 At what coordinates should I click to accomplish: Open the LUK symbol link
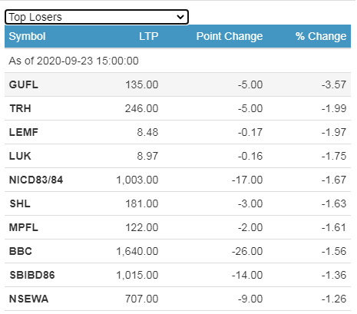[x=20, y=156]
